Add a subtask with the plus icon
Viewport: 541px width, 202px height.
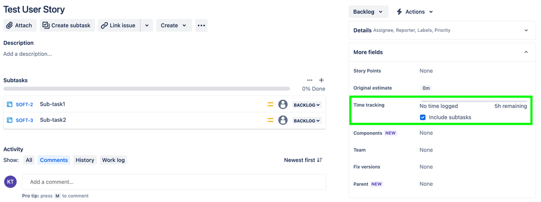pyautogui.click(x=321, y=80)
